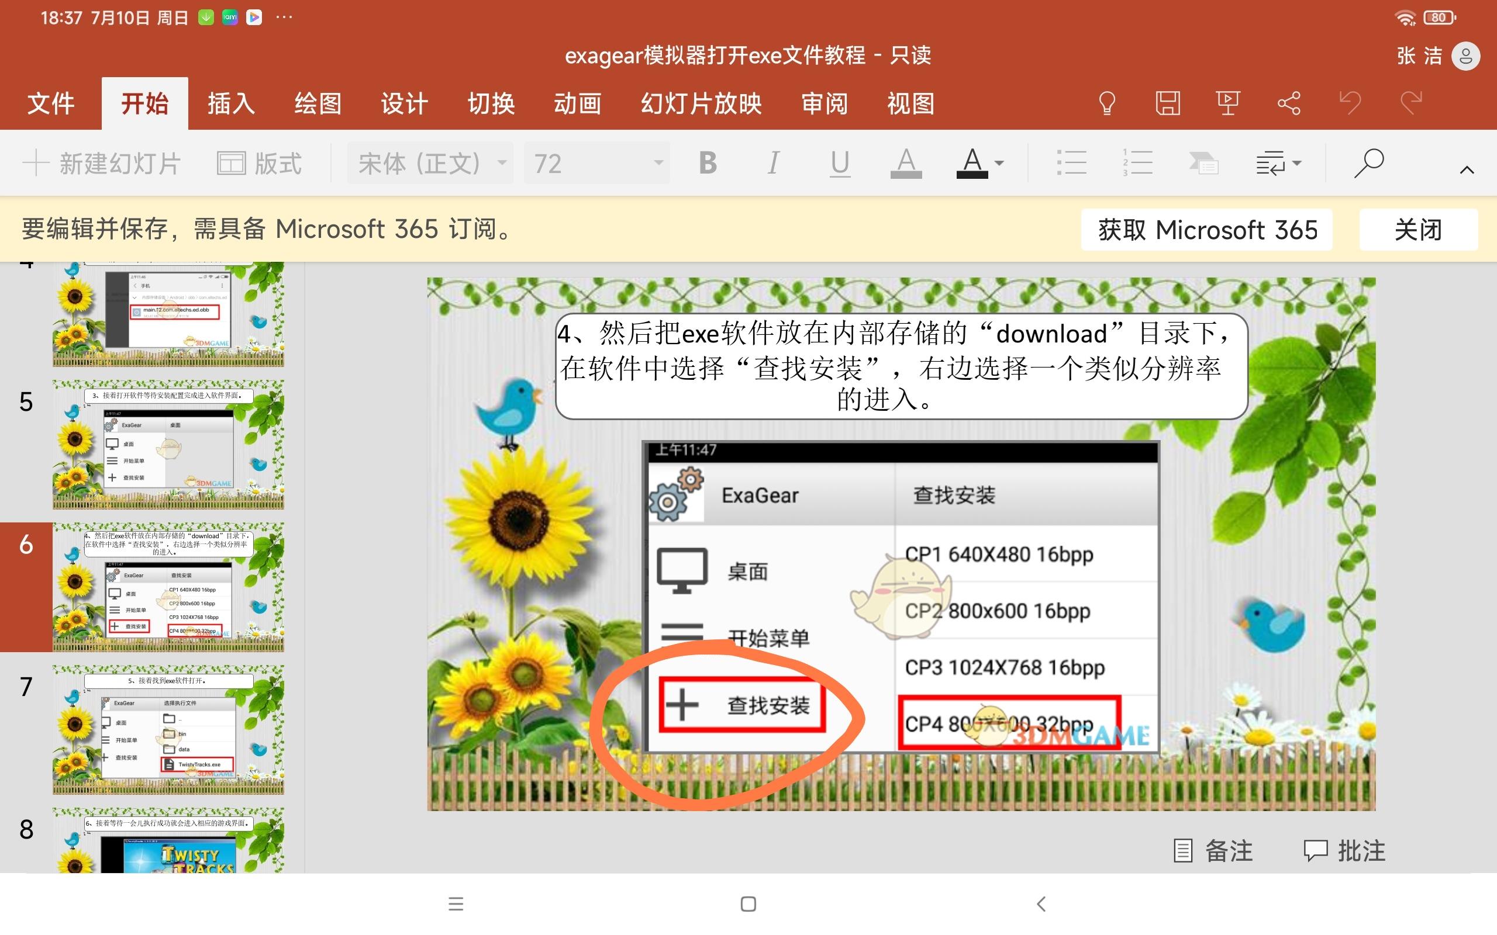Click the Shapes and text box icon
This screenshot has width=1497, height=935.
pos(1203,163)
